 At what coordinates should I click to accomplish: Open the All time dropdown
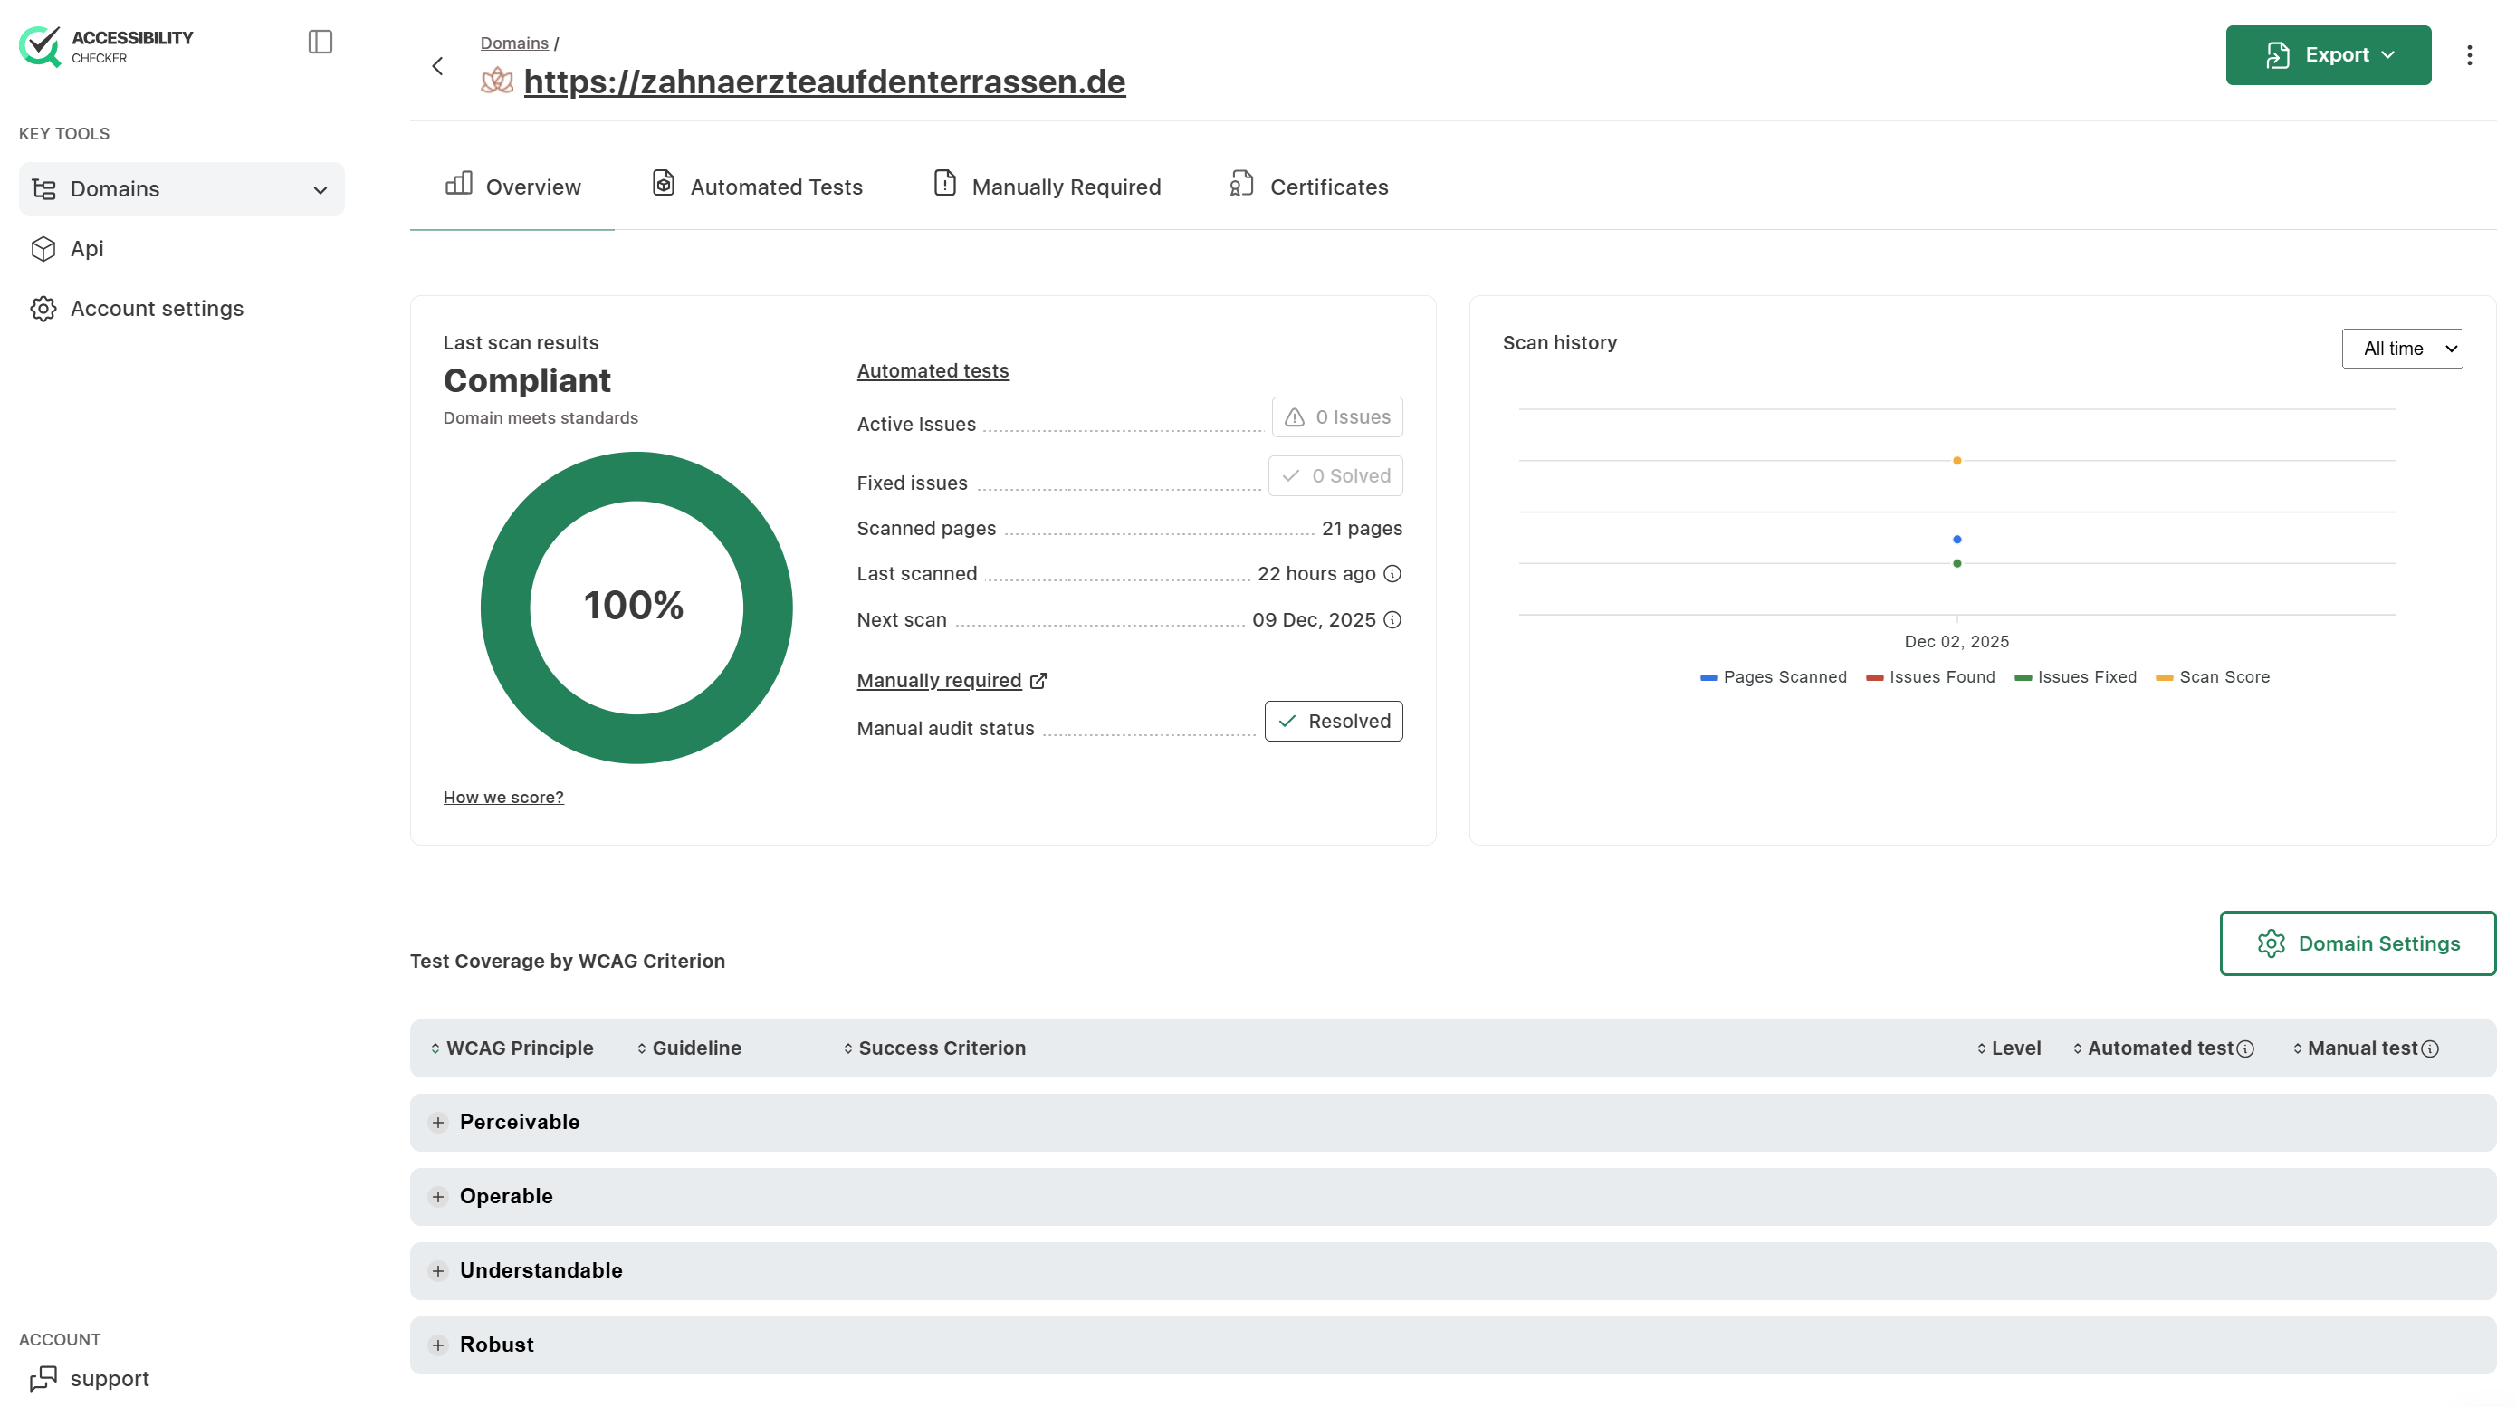(x=2403, y=348)
